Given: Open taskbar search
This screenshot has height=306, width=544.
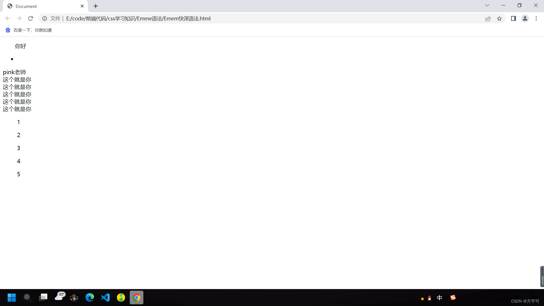Looking at the screenshot, I should tap(27, 297).
